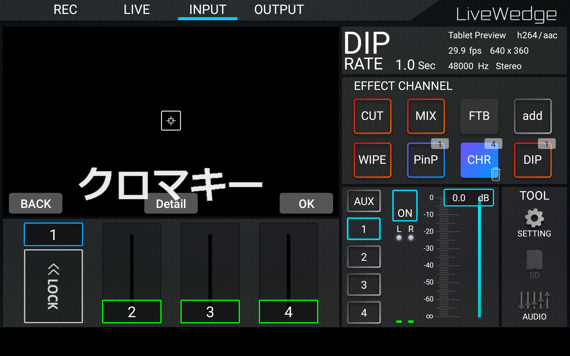Toggle the audio ON switch
The image size is (570, 356).
[x=405, y=206]
